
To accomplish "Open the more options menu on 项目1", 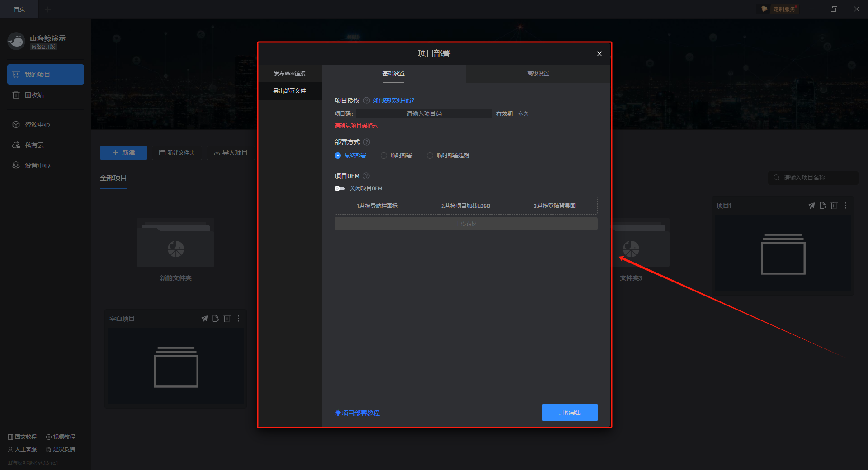I will (x=845, y=206).
